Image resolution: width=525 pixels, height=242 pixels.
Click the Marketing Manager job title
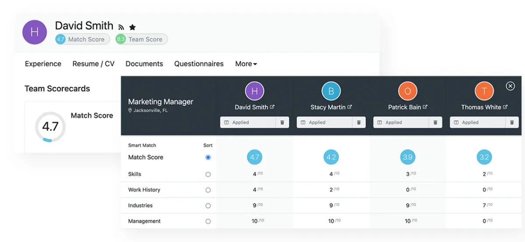[161, 102]
